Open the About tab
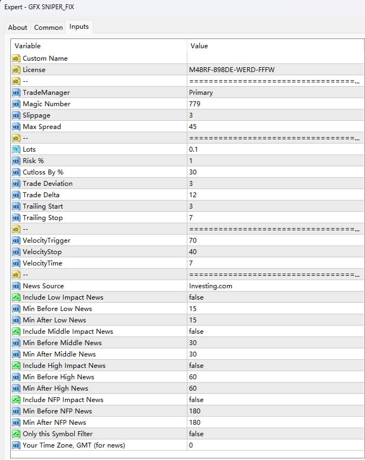This screenshot has height=460, width=365. pyautogui.click(x=17, y=27)
